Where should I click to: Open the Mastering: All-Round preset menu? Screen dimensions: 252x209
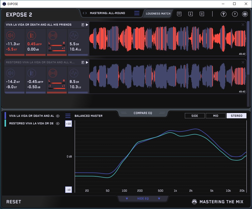pos(137,13)
